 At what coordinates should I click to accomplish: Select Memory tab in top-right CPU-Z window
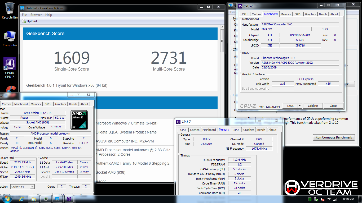286,14
